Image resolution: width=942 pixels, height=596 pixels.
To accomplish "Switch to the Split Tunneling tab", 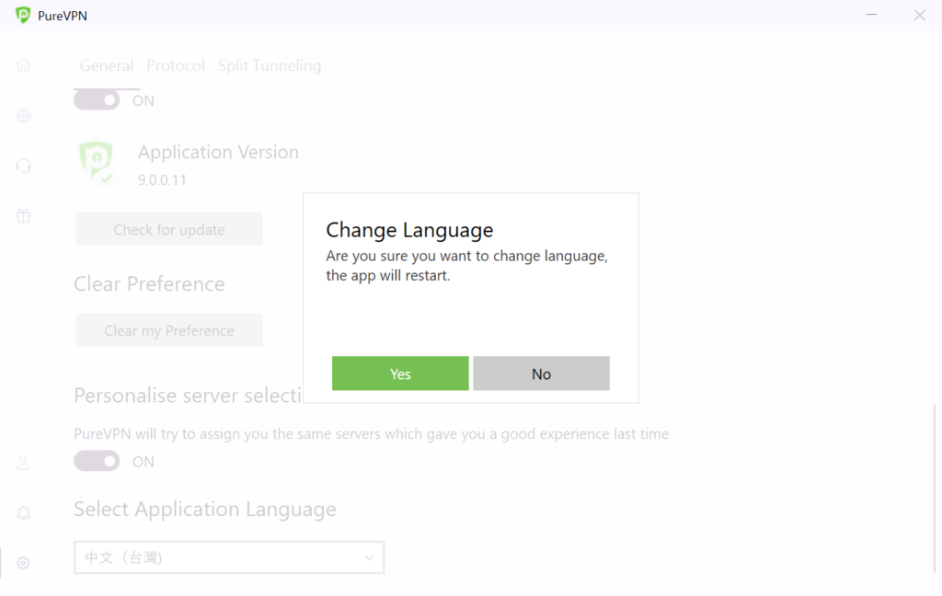I will click(x=270, y=65).
